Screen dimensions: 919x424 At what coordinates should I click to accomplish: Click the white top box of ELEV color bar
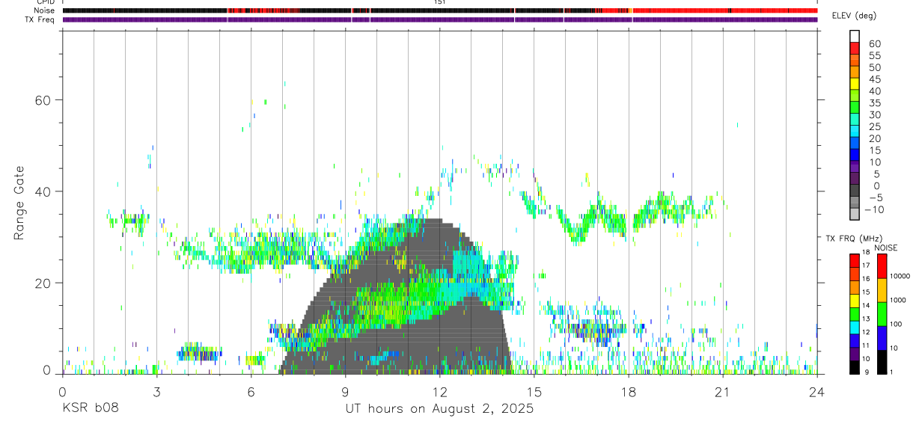pyautogui.click(x=855, y=36)
